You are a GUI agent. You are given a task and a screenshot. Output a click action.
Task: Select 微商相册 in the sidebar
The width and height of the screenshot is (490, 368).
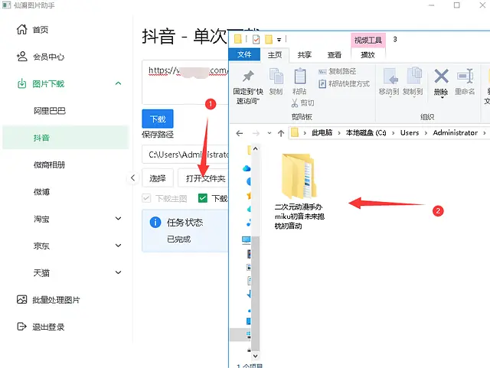[x=49, y=165]
